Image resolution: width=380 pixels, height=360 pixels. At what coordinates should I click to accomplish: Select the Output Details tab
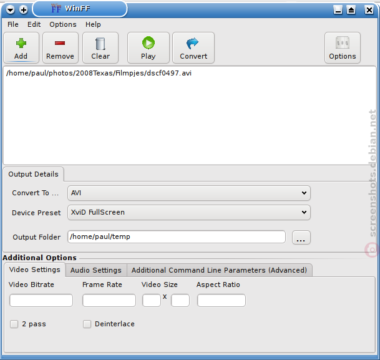[x=34, y=174]
